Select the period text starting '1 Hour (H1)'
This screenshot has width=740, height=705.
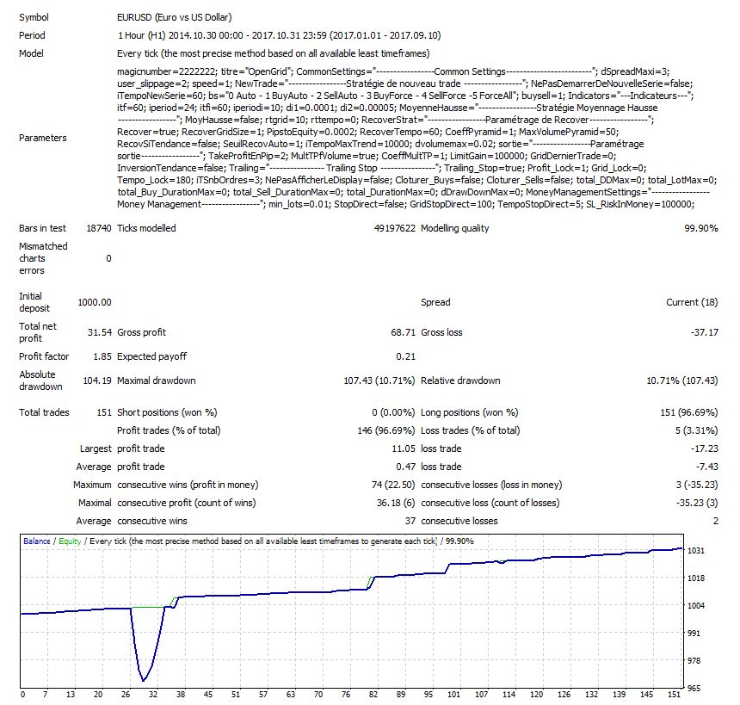(x=279, y=35)
